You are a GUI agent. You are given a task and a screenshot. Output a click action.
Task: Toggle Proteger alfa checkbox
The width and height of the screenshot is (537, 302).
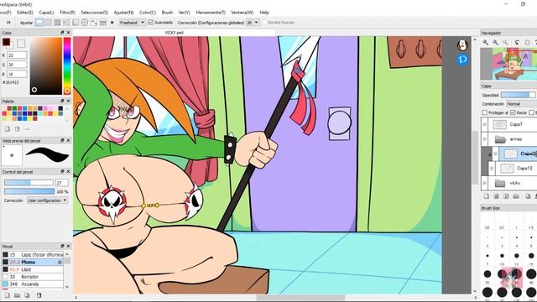point(485,112)
